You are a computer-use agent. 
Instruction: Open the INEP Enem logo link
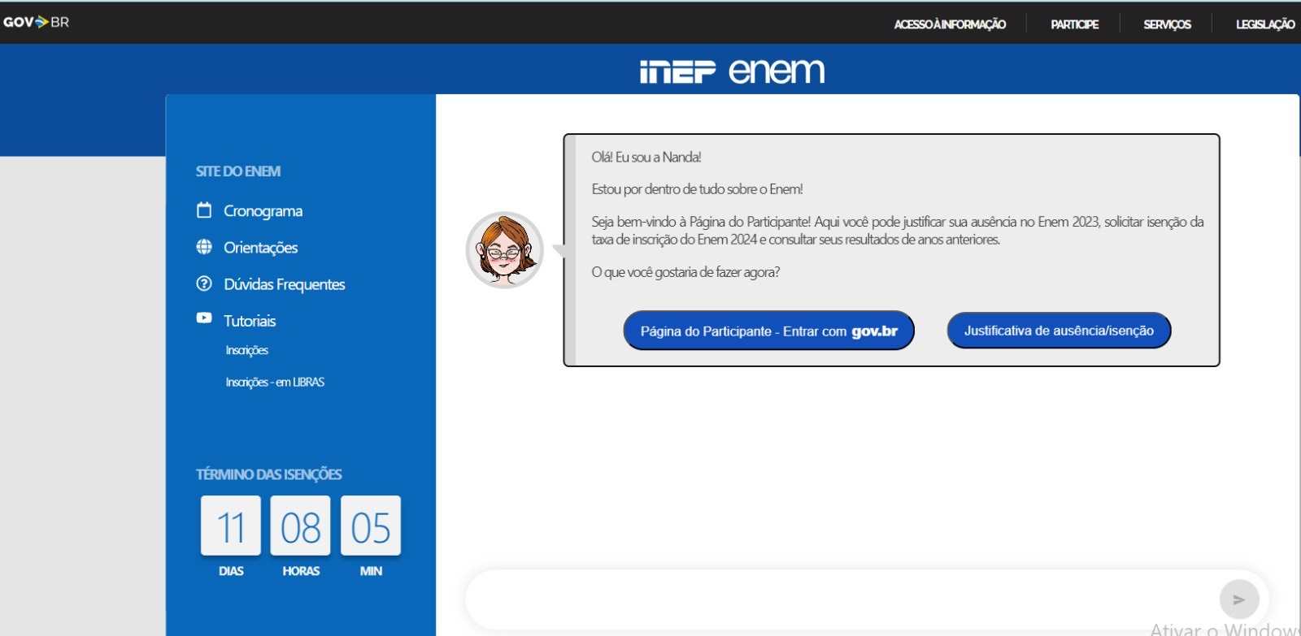click(732, 71)
